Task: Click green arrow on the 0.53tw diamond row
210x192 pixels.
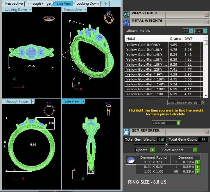Action: (198, 167)
